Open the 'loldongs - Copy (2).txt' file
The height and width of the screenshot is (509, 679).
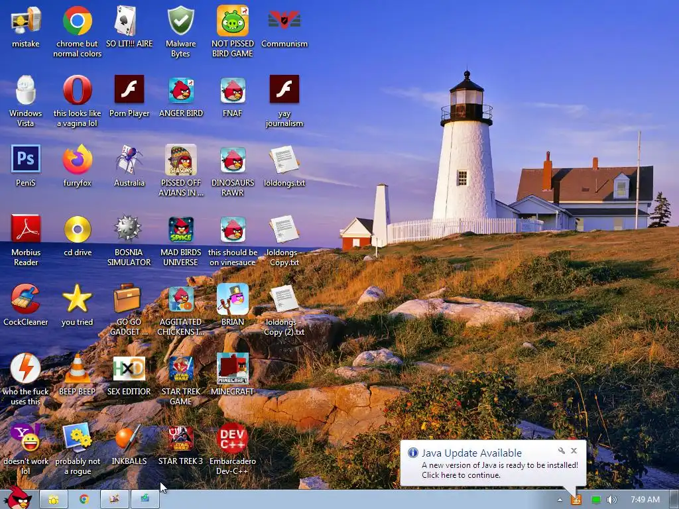pyautogui.click(x=284, y=299)
